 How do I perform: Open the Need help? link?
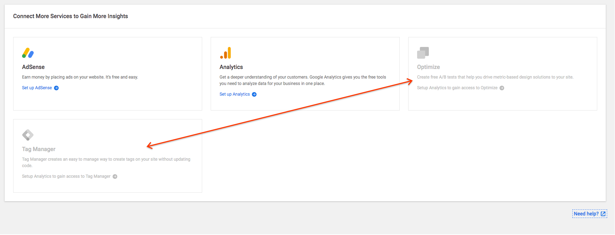(x=586, y=214)
